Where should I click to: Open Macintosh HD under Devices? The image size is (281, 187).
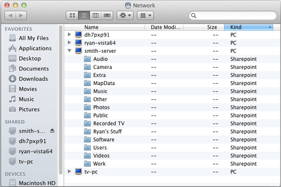click(32, 183)
